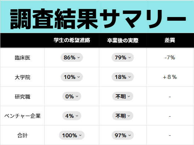The height and width of the screenshot is (145, 194).
Task: Select the 大学院 row label cell
Action: [22, 77]
